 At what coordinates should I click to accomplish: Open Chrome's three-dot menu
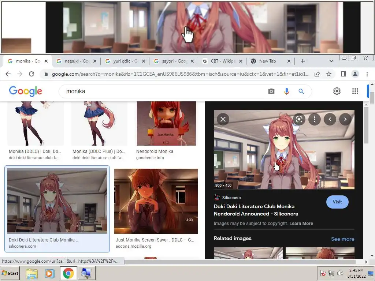[x=367, y=74]
